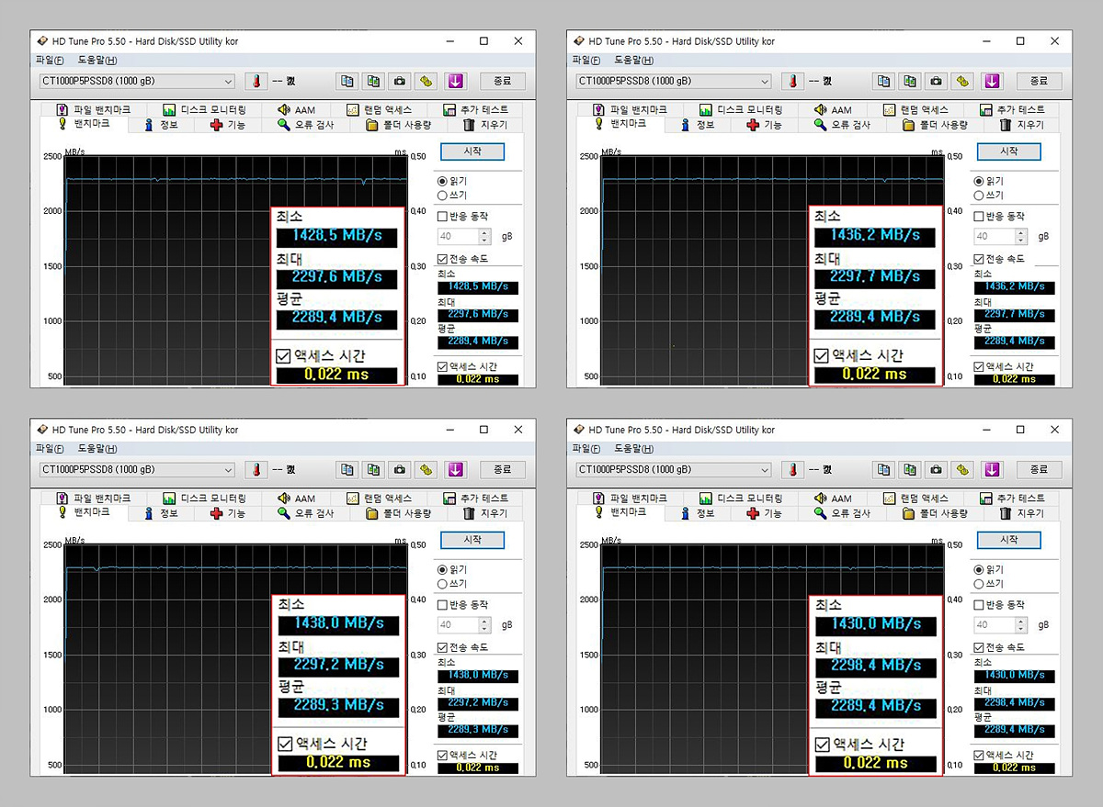Click thermometer icon in the bottom-left window
Viewport: 1103px width, 807px height.
(x=256, y=469)
